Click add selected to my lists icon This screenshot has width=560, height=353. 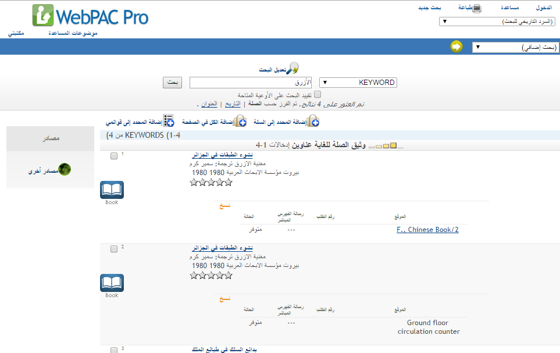pos(169,121)
